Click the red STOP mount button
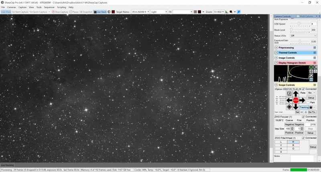Screen dimensions: 321x172 tap(296, 100)
